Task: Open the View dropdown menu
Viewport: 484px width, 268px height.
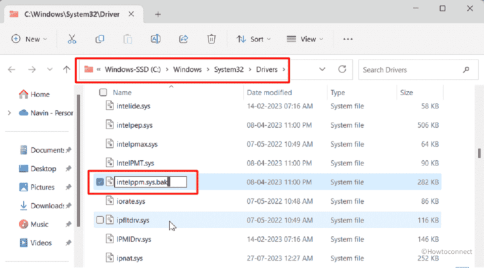Action: tap(305, 39)
